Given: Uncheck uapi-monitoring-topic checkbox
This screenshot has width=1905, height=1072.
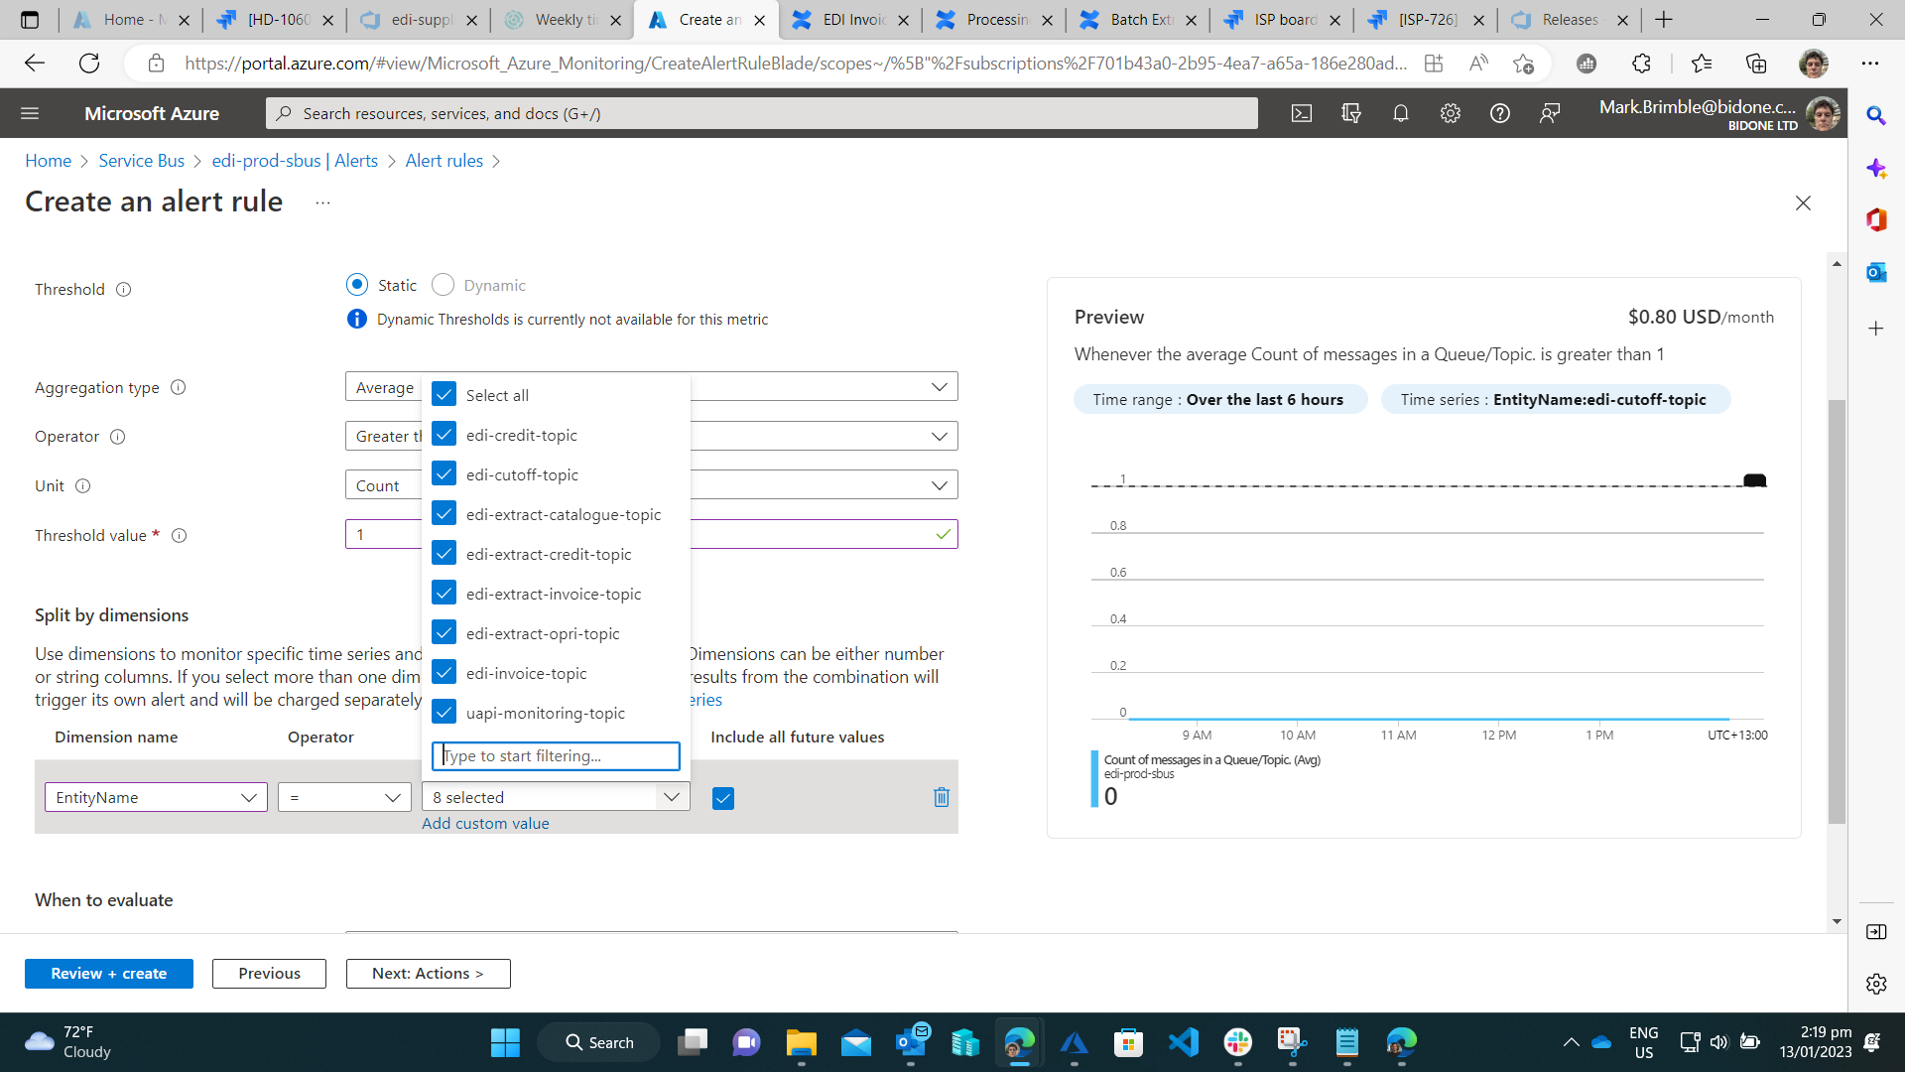Looking at the screenshot, I should [444, 712].
